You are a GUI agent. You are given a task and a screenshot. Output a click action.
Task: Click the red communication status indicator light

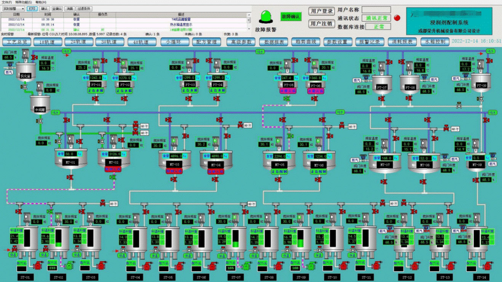click(397, 18)
